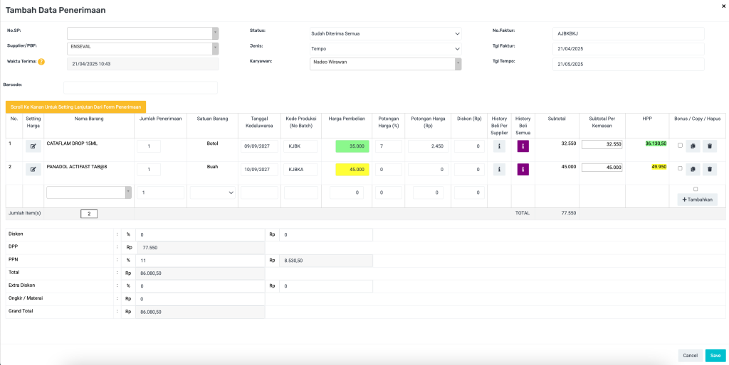Open price settings for PANADOL ACTIFAST row
This screenshot has width=729, height=365.
coord(33,170)
